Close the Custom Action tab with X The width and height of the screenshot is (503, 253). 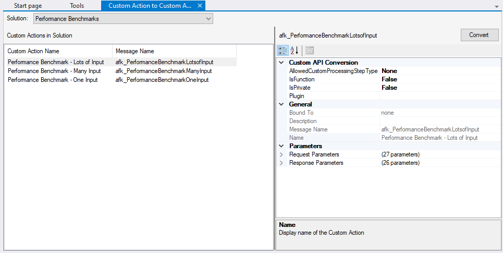(x=200, y=6)
